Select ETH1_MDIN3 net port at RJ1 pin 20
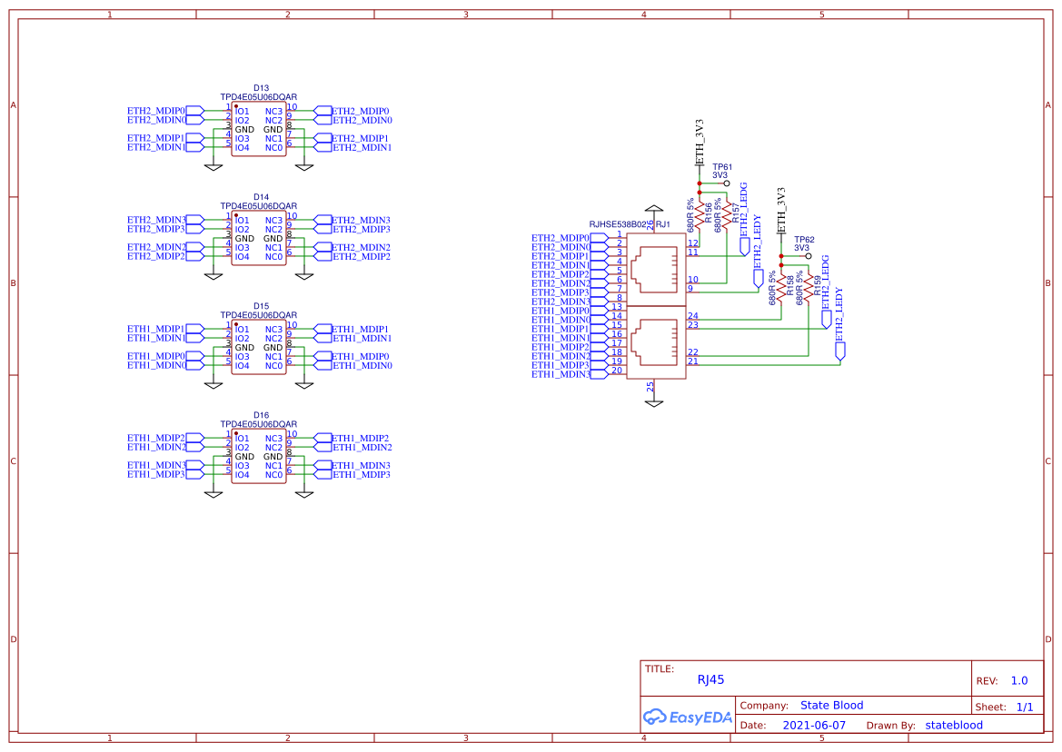 click(600, 373)
